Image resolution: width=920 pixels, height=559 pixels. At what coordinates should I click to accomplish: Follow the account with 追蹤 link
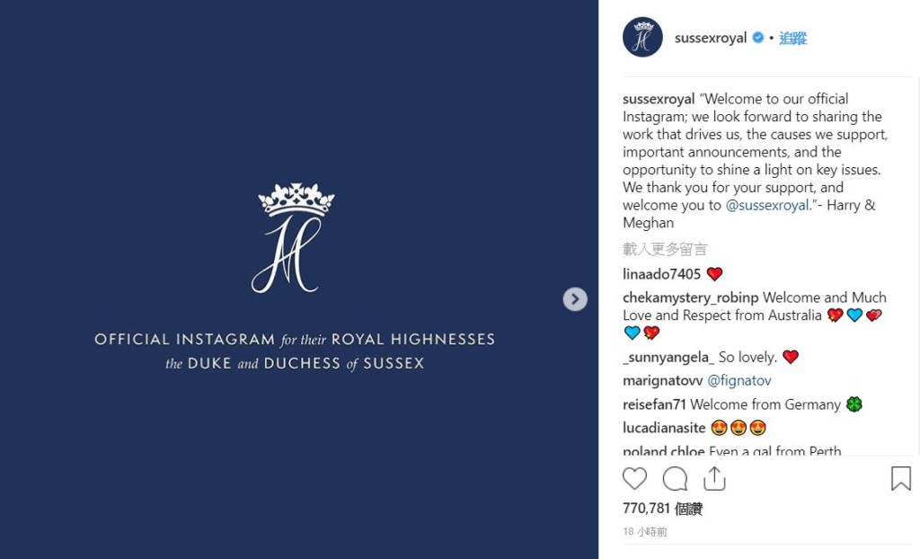793,38
